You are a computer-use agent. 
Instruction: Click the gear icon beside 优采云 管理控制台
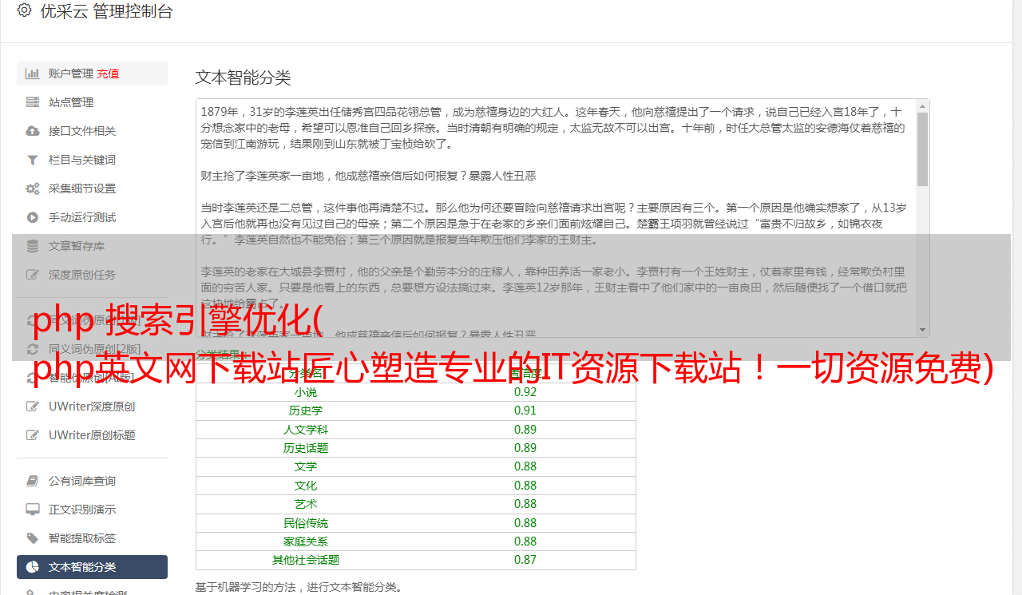24,10
